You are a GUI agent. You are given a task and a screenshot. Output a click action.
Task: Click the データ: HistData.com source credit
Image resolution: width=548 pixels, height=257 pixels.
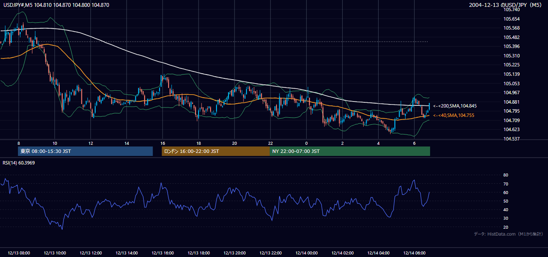click(x=508, y=234)
